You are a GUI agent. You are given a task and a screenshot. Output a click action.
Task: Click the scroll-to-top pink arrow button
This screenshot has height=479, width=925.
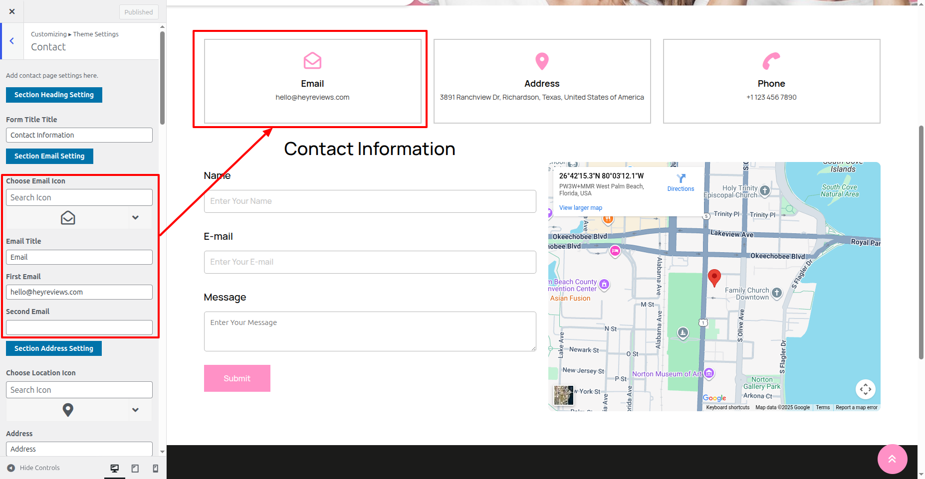coord(892,459)
